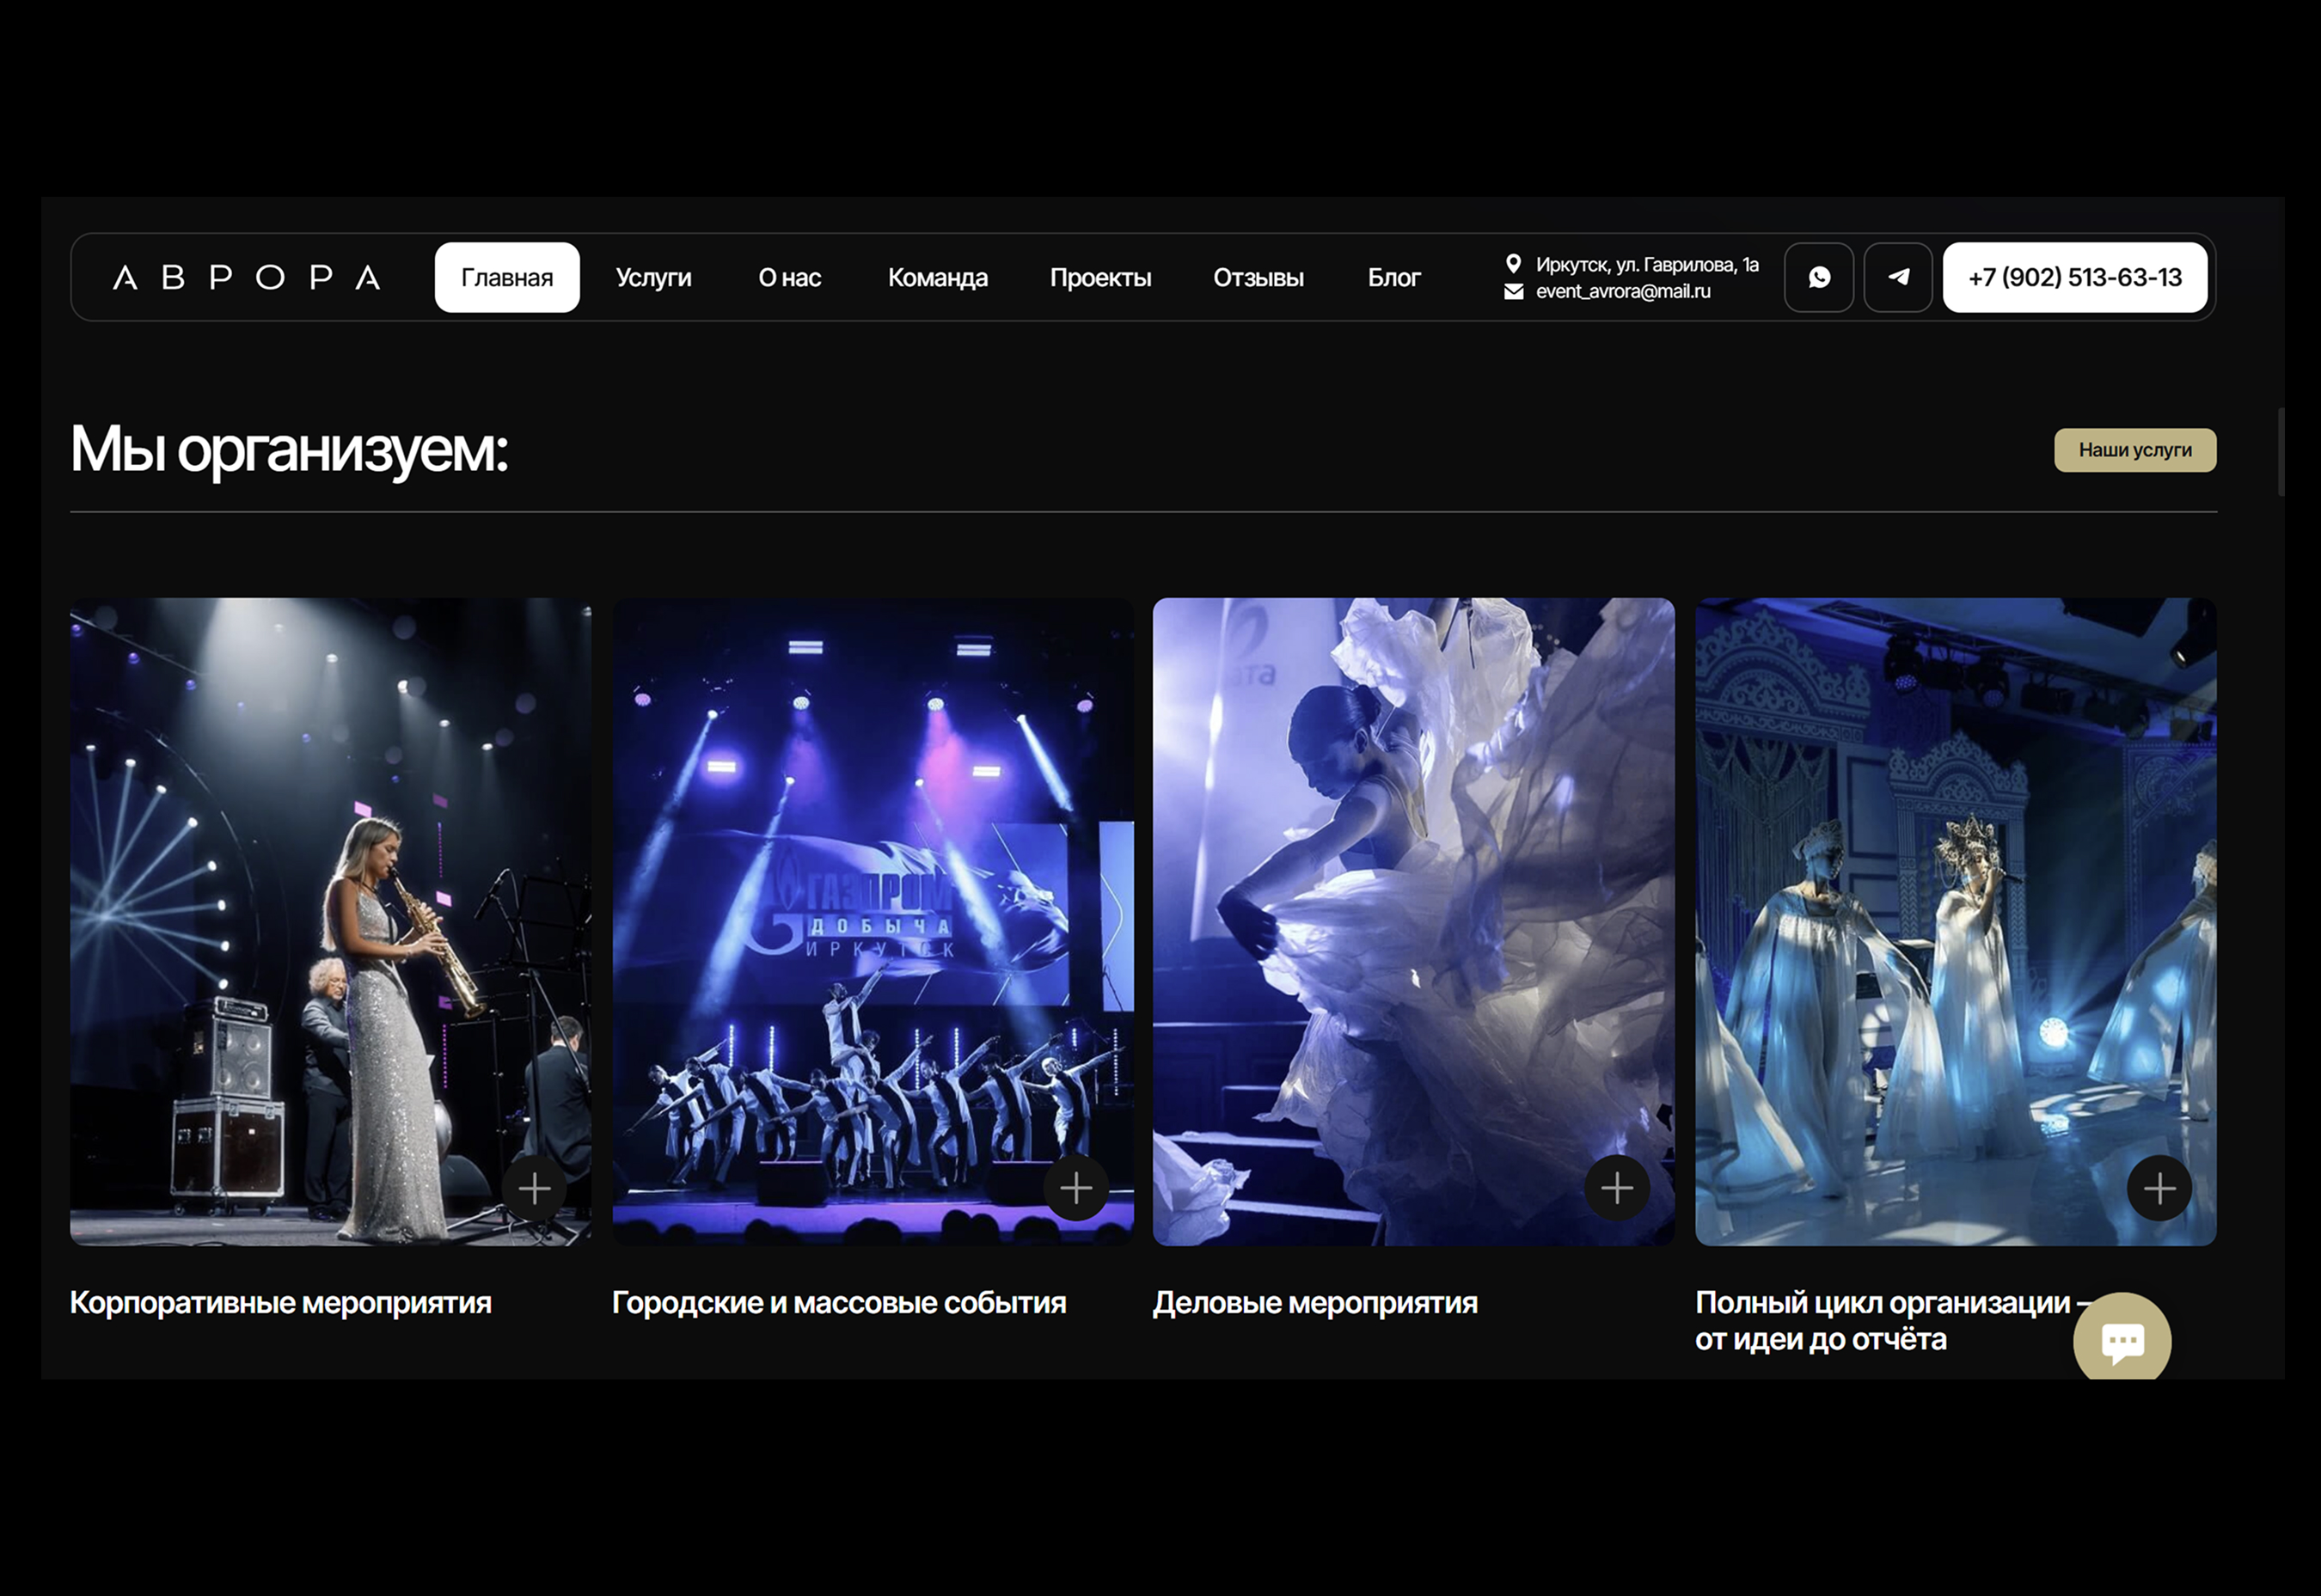The width and height of the screenshot is (2321, 1596).
Task: Click the location pin icon
Action: coord(1513,263)
